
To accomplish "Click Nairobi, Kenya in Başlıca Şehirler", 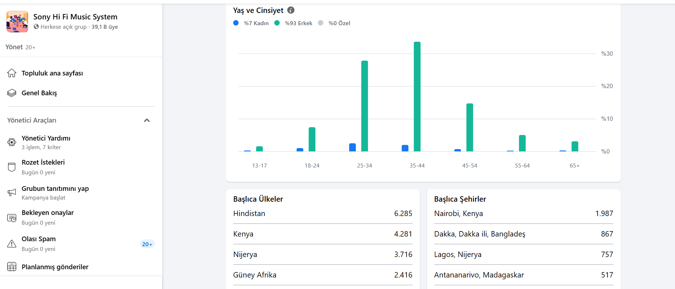I will pos(458,214).
